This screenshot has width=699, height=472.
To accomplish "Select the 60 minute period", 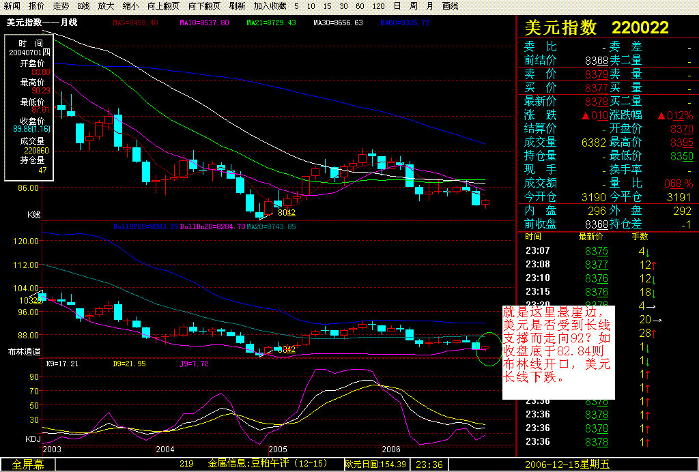I will [360, 6].
